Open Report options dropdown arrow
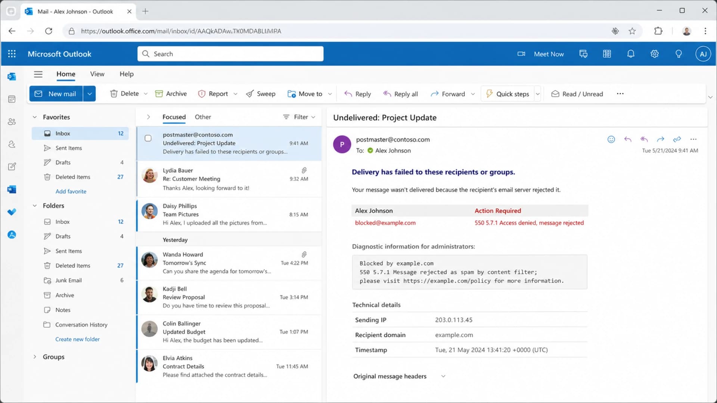The height and width of the screenshot is (403, 717). coord(235,94)
